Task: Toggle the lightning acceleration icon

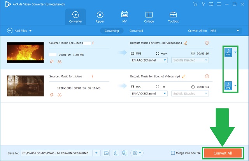Action: [116, 153]
